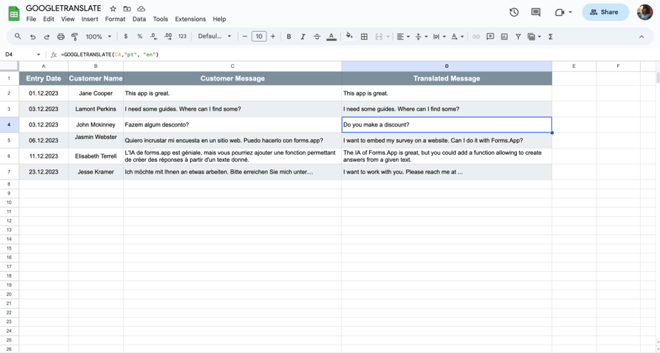The height and width of the screenshot is (353, 660).
Task: Open the functions sigma icon
Action: pos(550,37)
